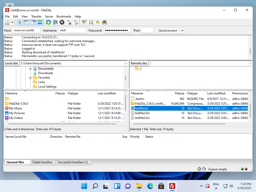
Task: Open the Quickconnect history dropdown
Action: [182, 30]
